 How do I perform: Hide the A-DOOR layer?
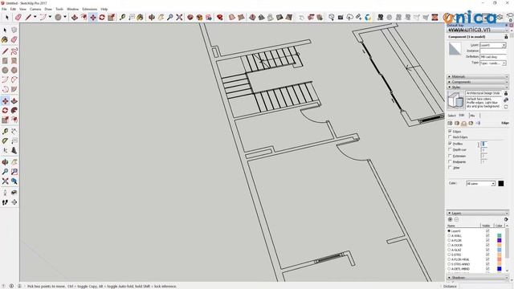(487, 245)
